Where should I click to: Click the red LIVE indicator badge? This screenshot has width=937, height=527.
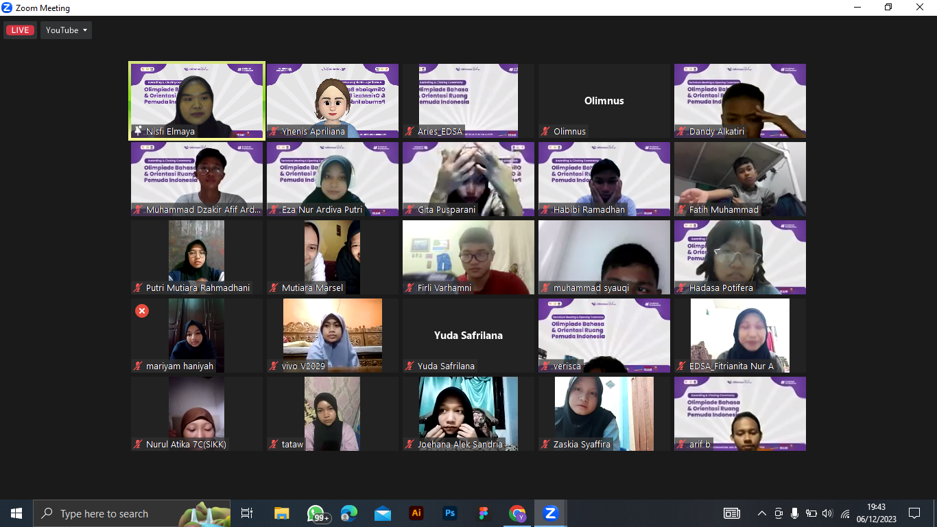pos(20,30)
